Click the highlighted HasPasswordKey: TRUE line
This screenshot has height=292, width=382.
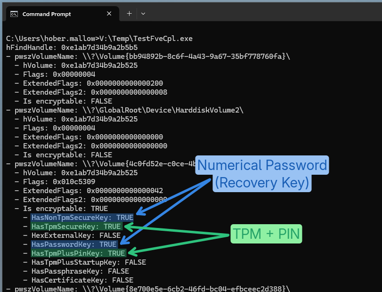click(x=74, y=244)
